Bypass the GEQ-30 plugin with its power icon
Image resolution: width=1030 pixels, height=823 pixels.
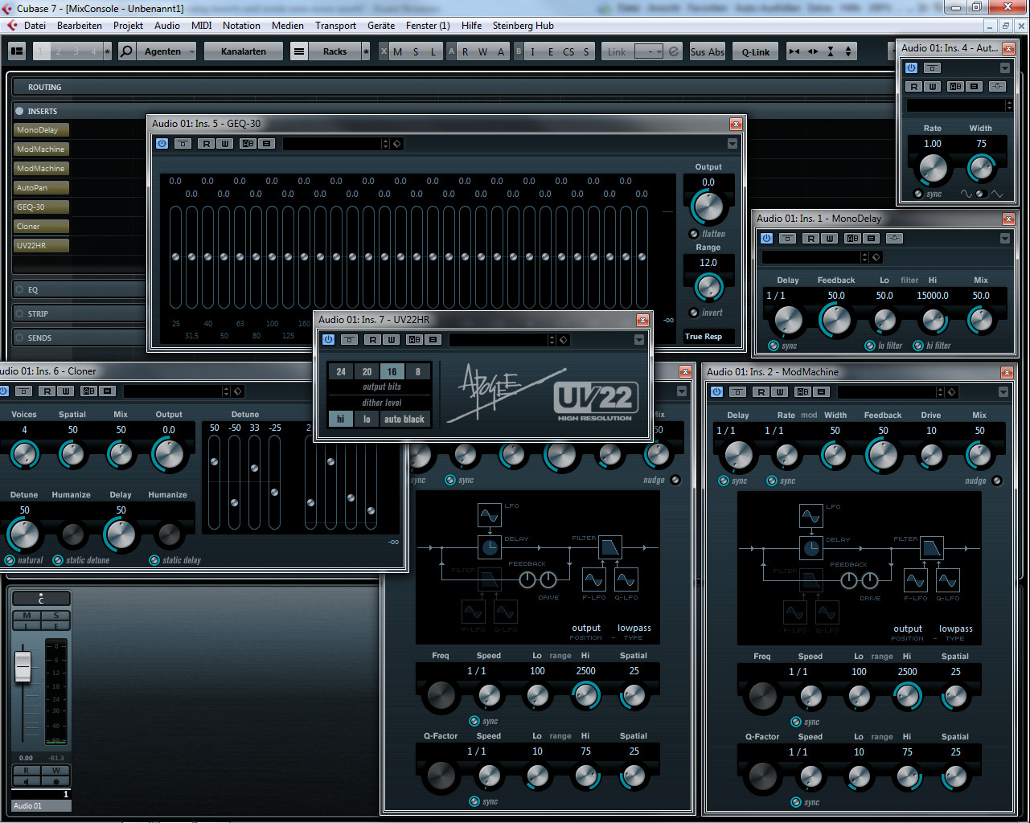162,144
